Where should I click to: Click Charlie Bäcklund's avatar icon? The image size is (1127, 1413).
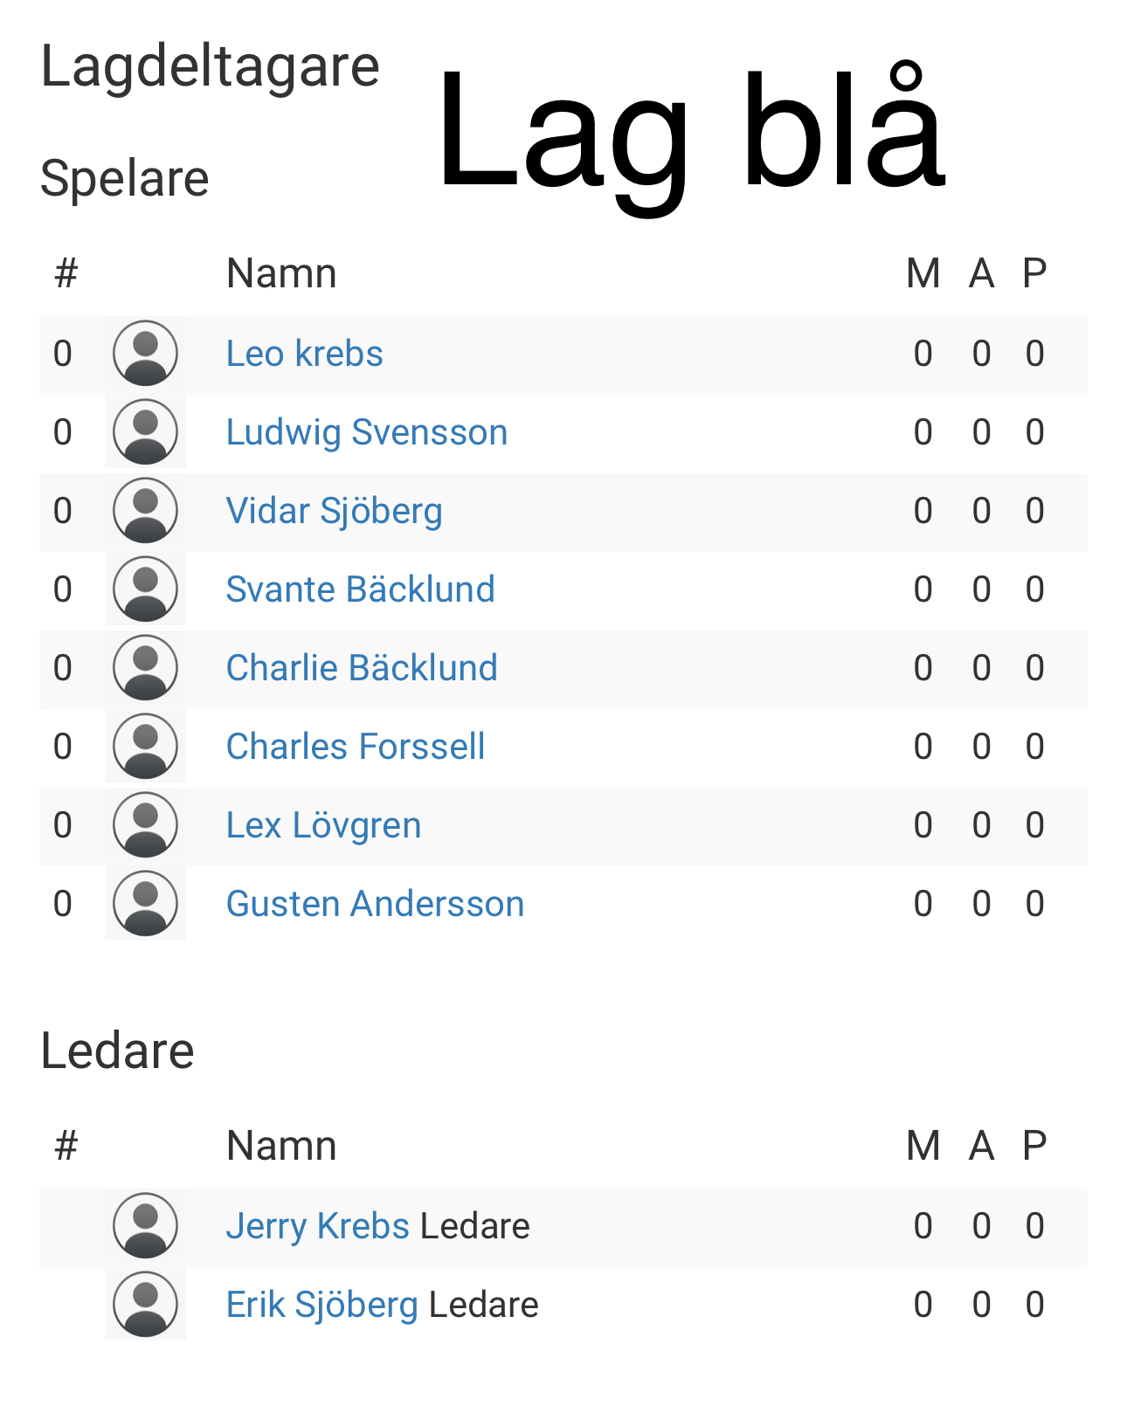pos(145,668)
